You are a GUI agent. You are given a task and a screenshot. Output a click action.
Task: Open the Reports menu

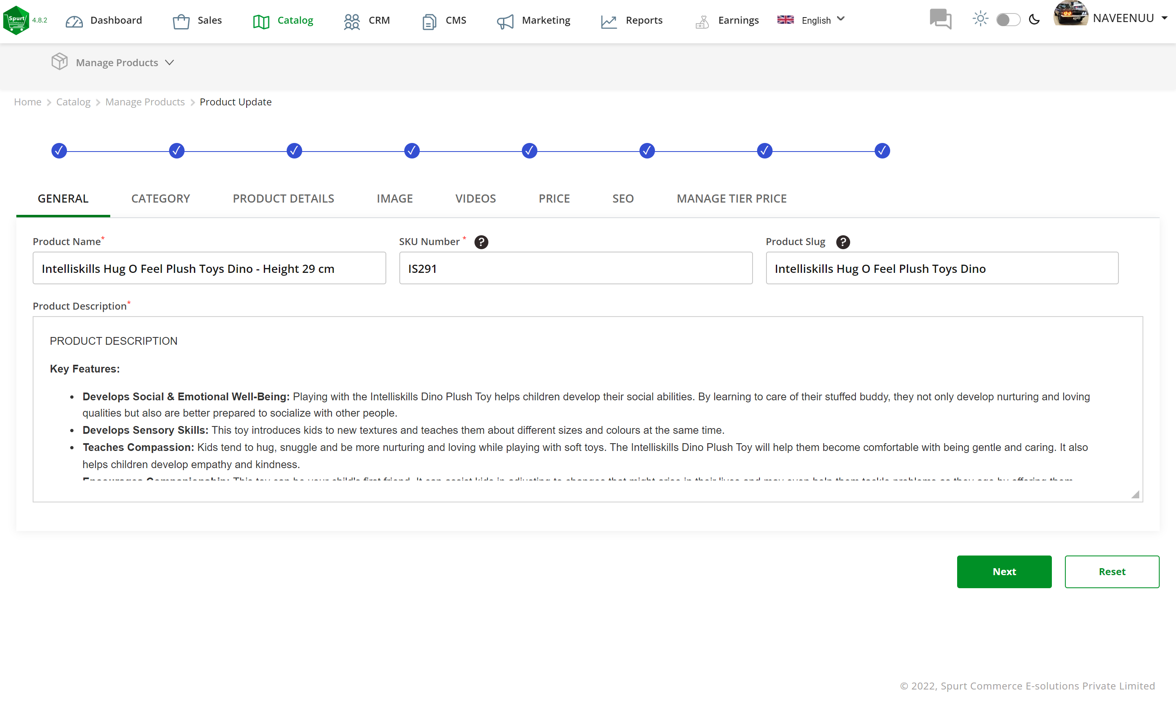644,20
